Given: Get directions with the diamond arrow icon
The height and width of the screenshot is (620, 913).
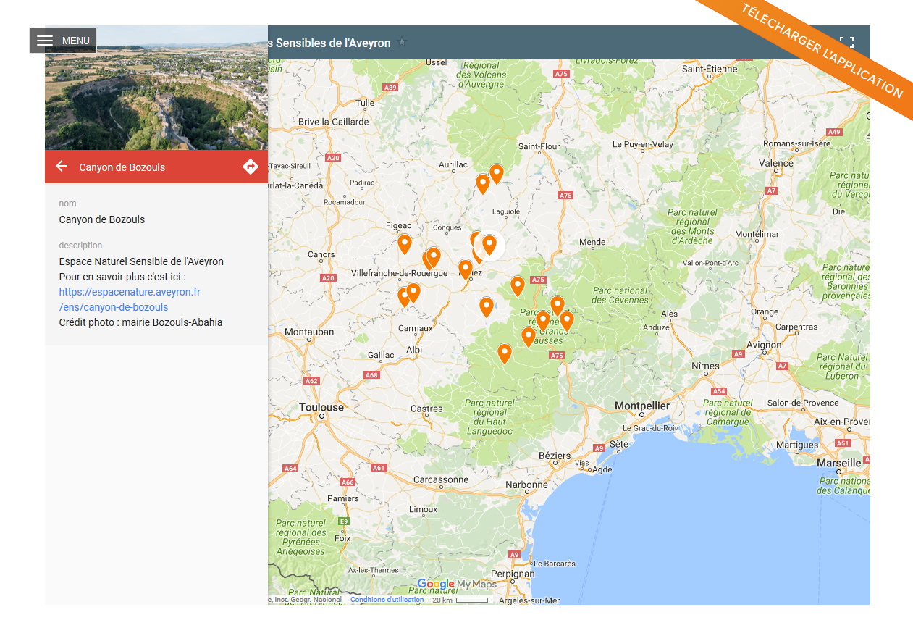Looking at the screenshot, I should pyautogui.click(x=251, y=167).
